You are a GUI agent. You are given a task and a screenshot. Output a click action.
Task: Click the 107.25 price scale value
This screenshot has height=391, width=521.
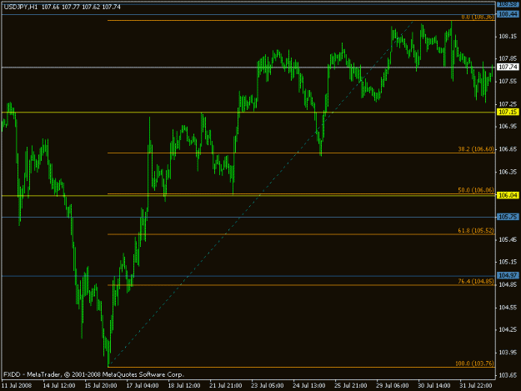click(x=508, y=104)
